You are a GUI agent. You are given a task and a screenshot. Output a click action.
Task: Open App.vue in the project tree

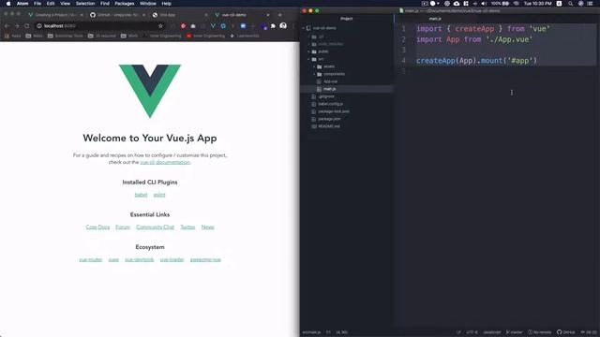(x=330, y=81)
